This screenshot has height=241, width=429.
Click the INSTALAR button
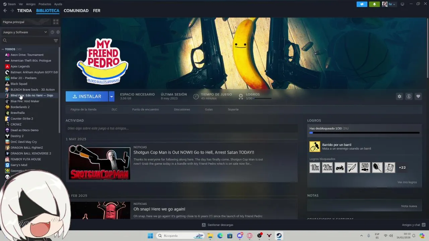tap(87, 96)
